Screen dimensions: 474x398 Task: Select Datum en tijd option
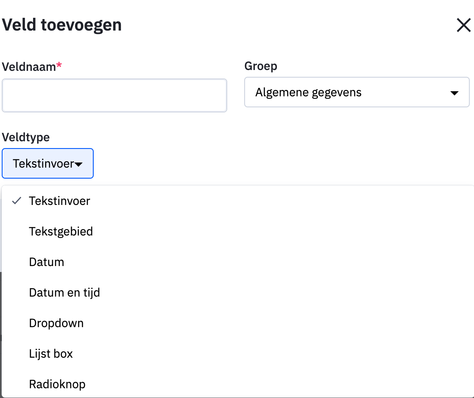pos(64,292)
